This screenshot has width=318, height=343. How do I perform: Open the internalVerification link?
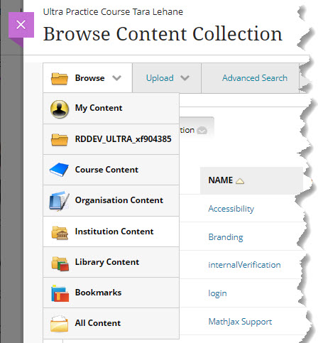tap(244, 265)
